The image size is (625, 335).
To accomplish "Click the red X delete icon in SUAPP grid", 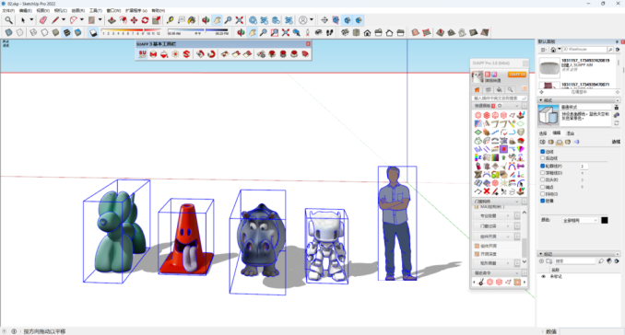I will coord(487,191).
